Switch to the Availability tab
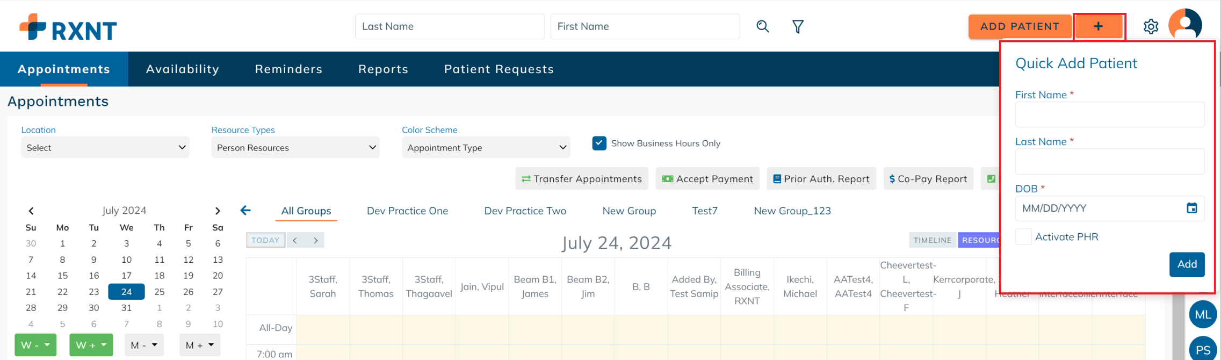 tap(183, 69)
